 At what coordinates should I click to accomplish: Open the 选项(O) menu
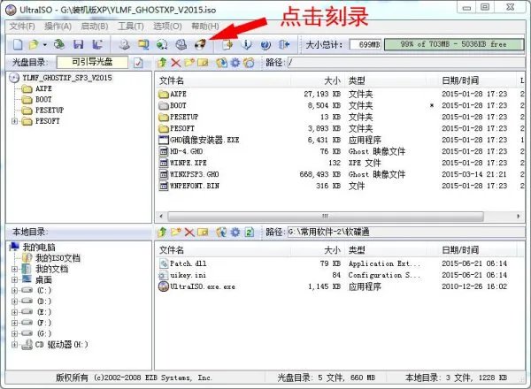tap(167, 26)
